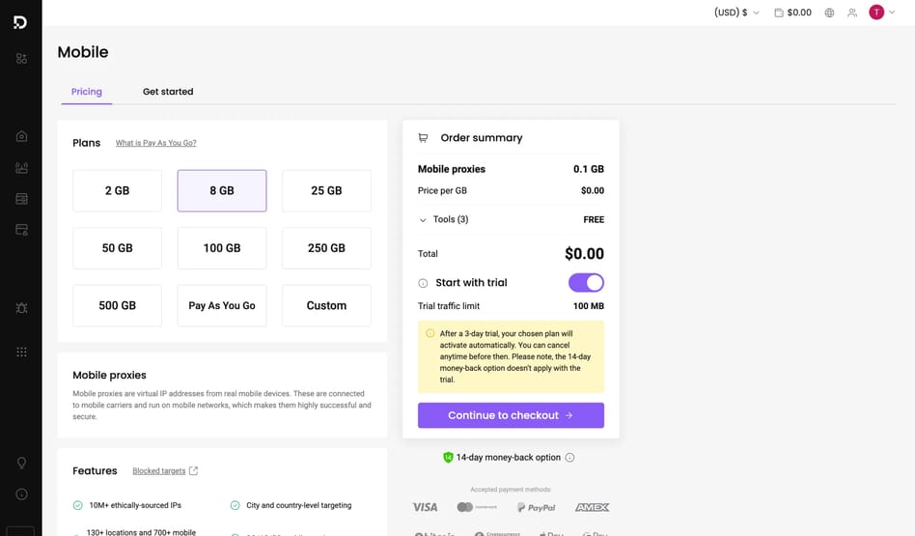Open the wallet balance $0.00 icon
Viewport: 915px width, 536px height.
792,13
